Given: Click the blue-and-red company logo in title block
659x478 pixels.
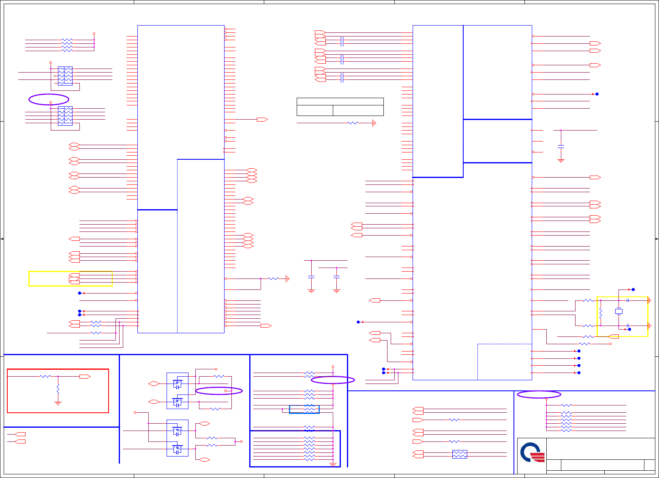Looking at the screenshot, I should tap(532, 453).
